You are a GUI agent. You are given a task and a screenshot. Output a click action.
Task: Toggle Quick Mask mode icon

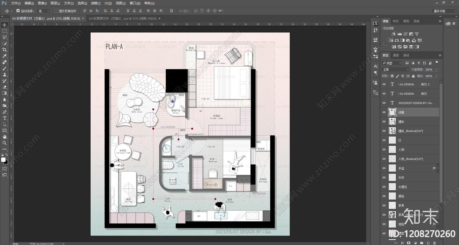click(5, 169)
